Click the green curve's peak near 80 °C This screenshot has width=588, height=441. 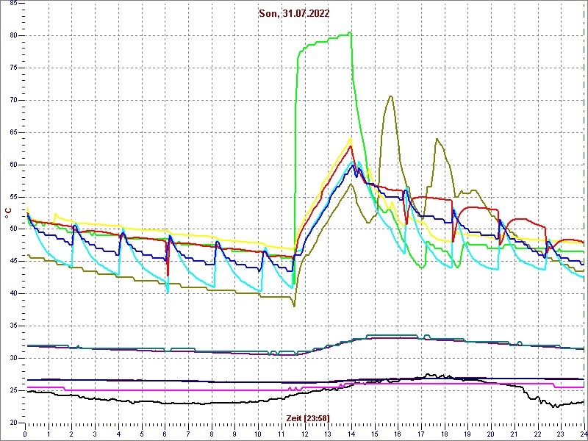click(x=350, y=32)
